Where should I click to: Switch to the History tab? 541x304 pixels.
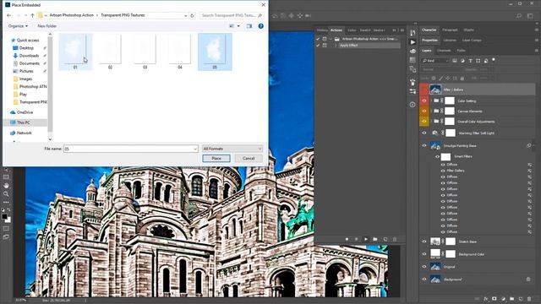coord(322,30)
